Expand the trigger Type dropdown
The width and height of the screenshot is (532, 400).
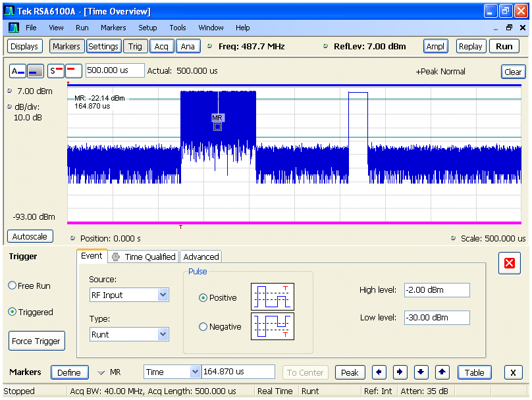click(163, 334)
